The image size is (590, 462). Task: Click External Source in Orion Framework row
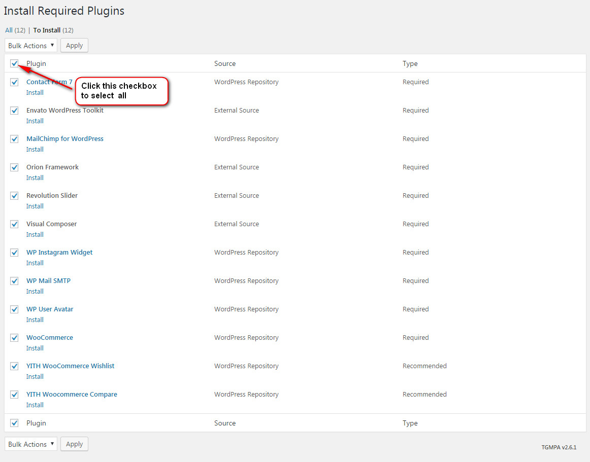coord(237,167)
